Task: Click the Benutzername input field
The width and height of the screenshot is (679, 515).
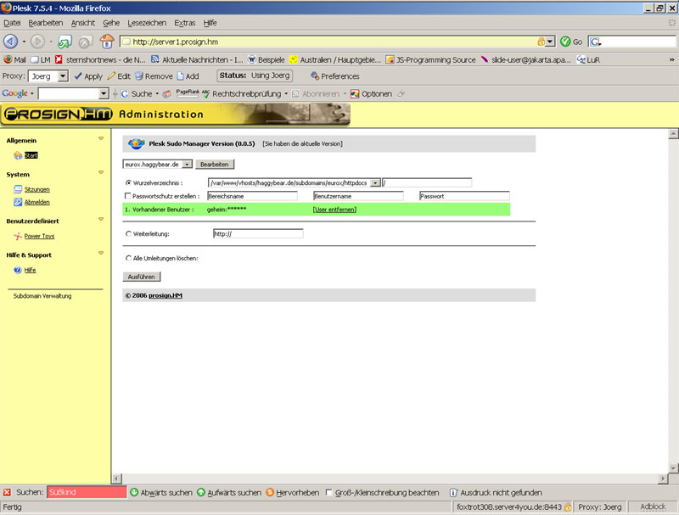Action: tap(358, 196)
